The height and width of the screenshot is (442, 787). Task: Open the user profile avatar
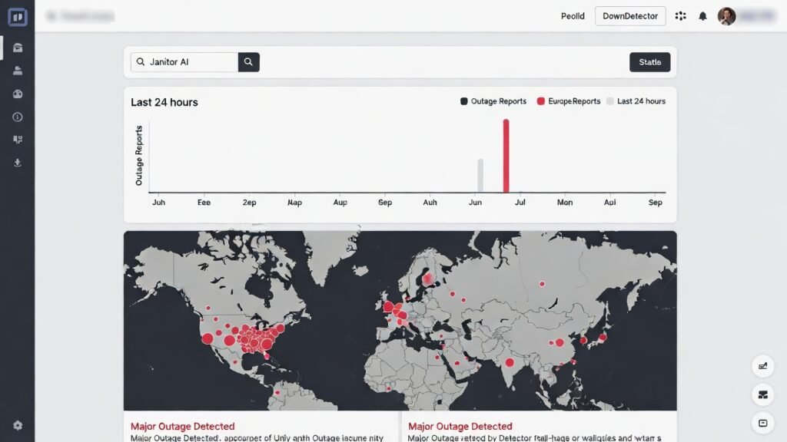(726, 16)
